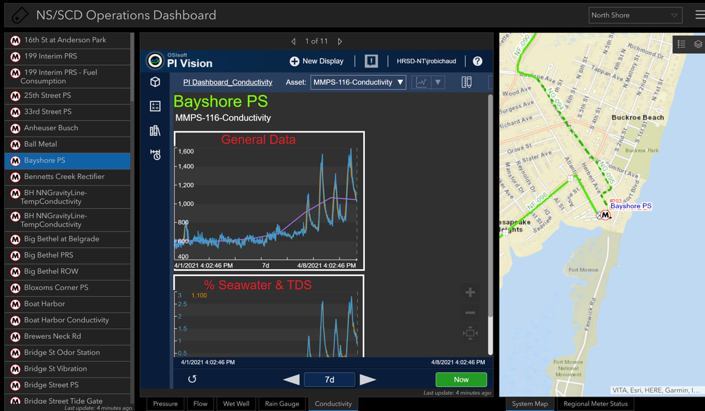The width and height of the screenshot is (705, 411).
Task: Select the highlighted Bayshore PS list item
Action: (68, 161)
